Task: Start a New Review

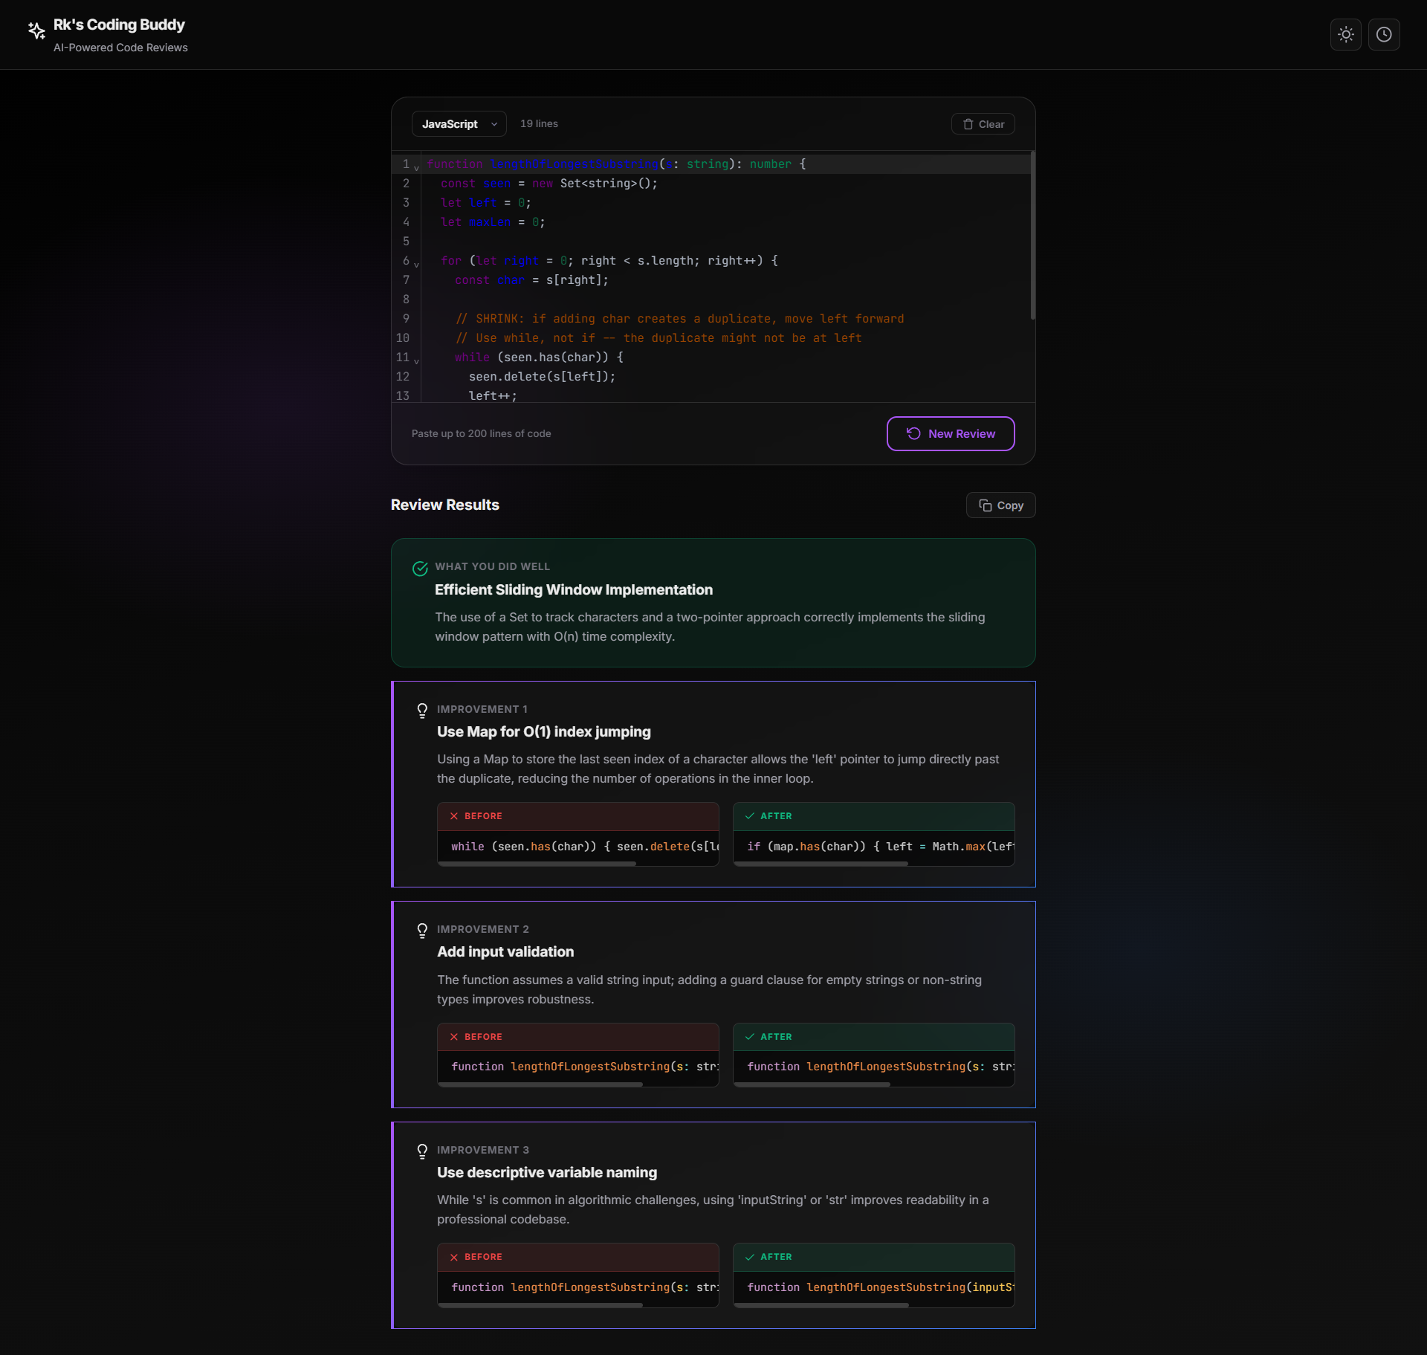Action: coord(950,433)
